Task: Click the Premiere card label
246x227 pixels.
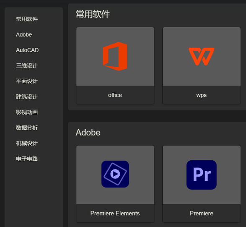Action: [202, 213]
